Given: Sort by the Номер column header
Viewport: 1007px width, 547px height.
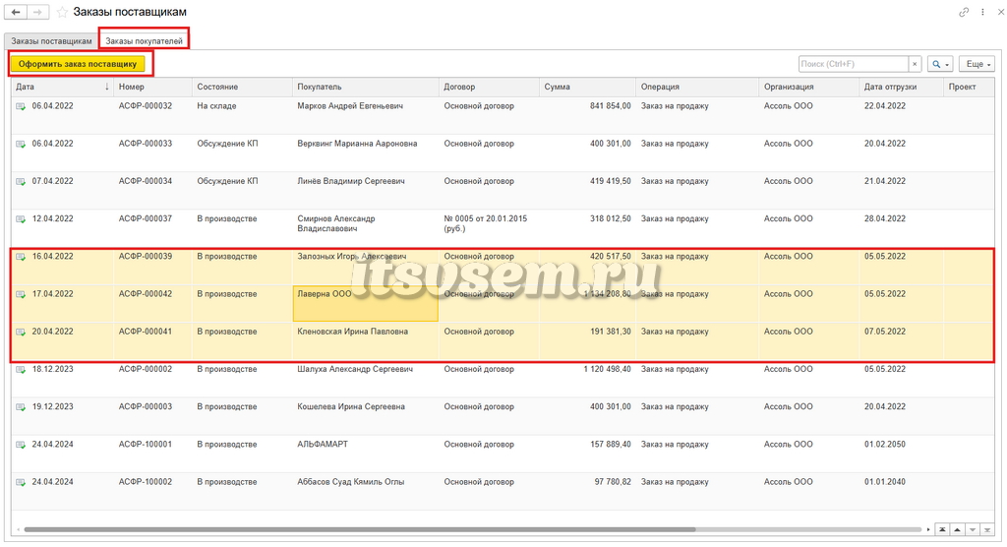Looking at the screenshot, I should pos(152,87).
